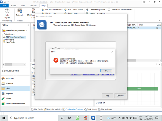Open Analysis Statistics tab

point(53,109)
